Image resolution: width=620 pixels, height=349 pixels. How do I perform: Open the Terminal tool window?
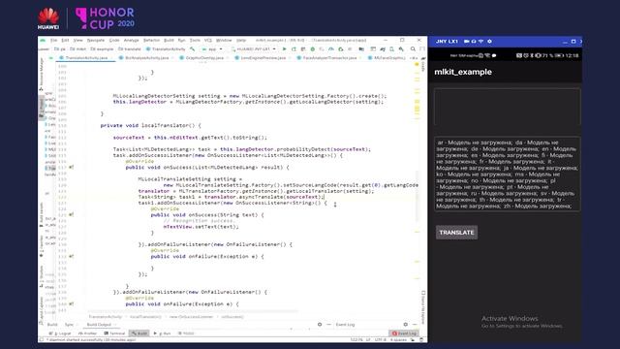tap(114, 333)
